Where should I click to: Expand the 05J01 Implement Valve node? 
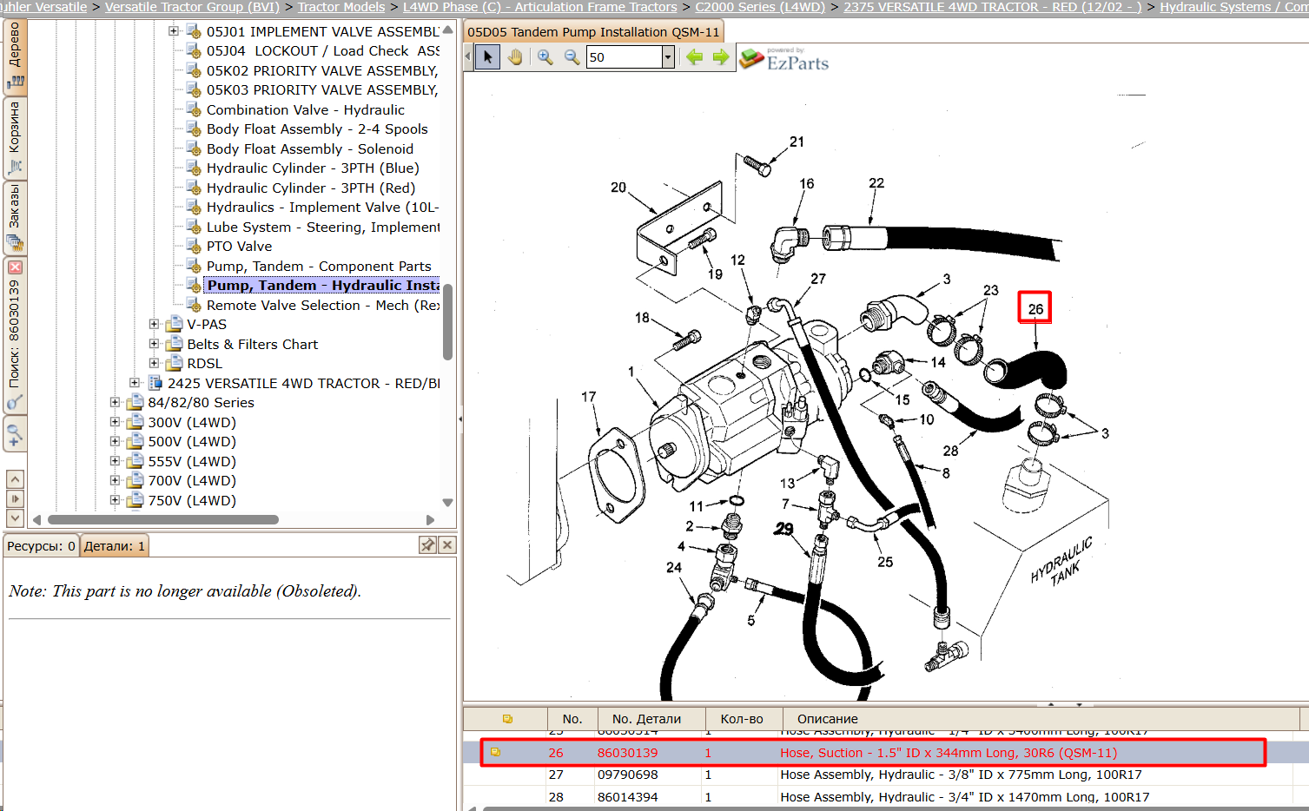174,31
